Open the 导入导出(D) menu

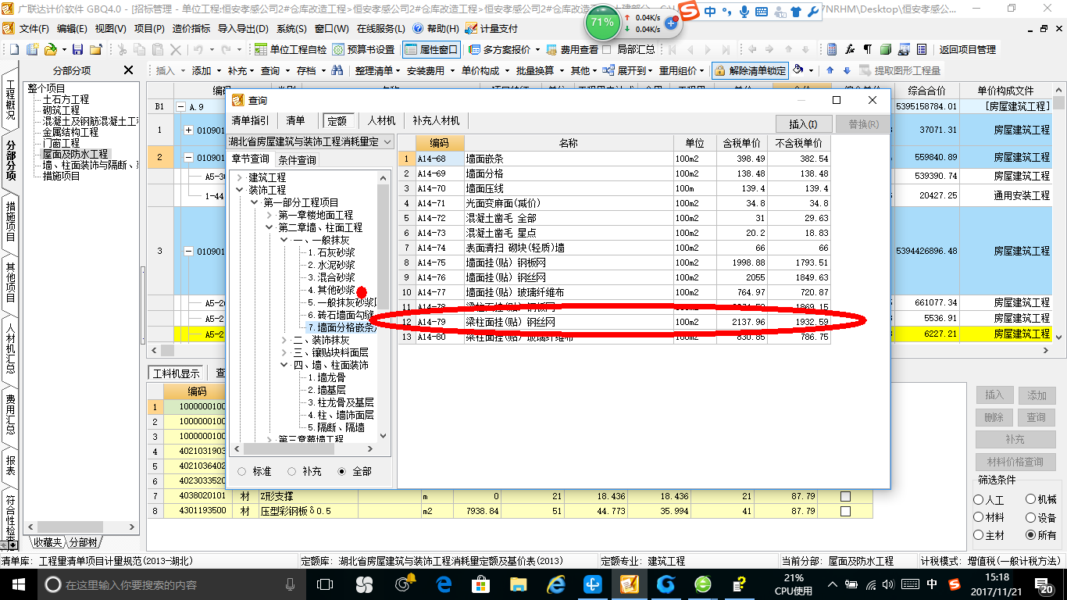(x=244, y=28)
